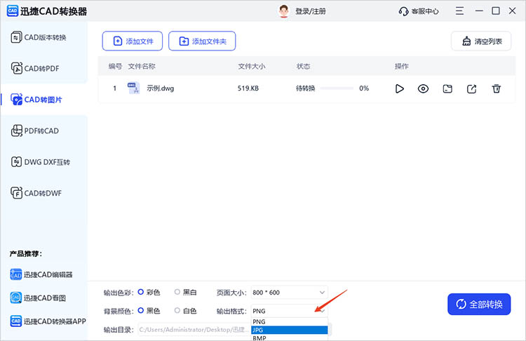Choose BMP in the format list

[x=289, y=337]
